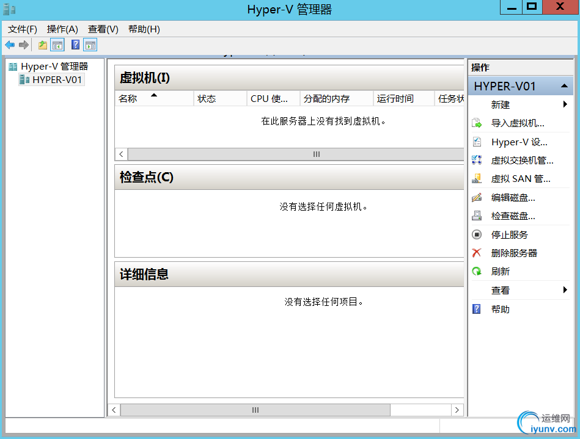Screen dimensions: 580x439
Task: Open the 查看(V) menu
Action: point(103,29)
